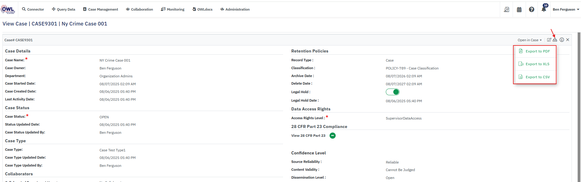581x182 pixels.
Task: Open the Ben Ferguson user menu
Action: [565, 9]
